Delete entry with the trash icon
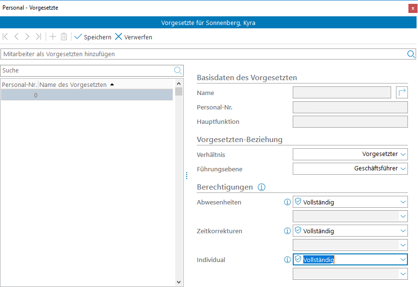This screenshot has height=287, width=418. [x=64, y=37]
